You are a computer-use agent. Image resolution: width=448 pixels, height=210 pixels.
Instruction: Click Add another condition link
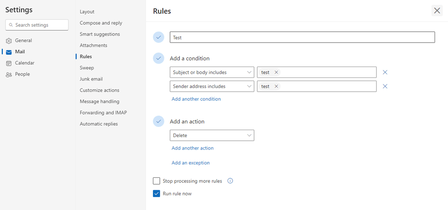[196, 99]
